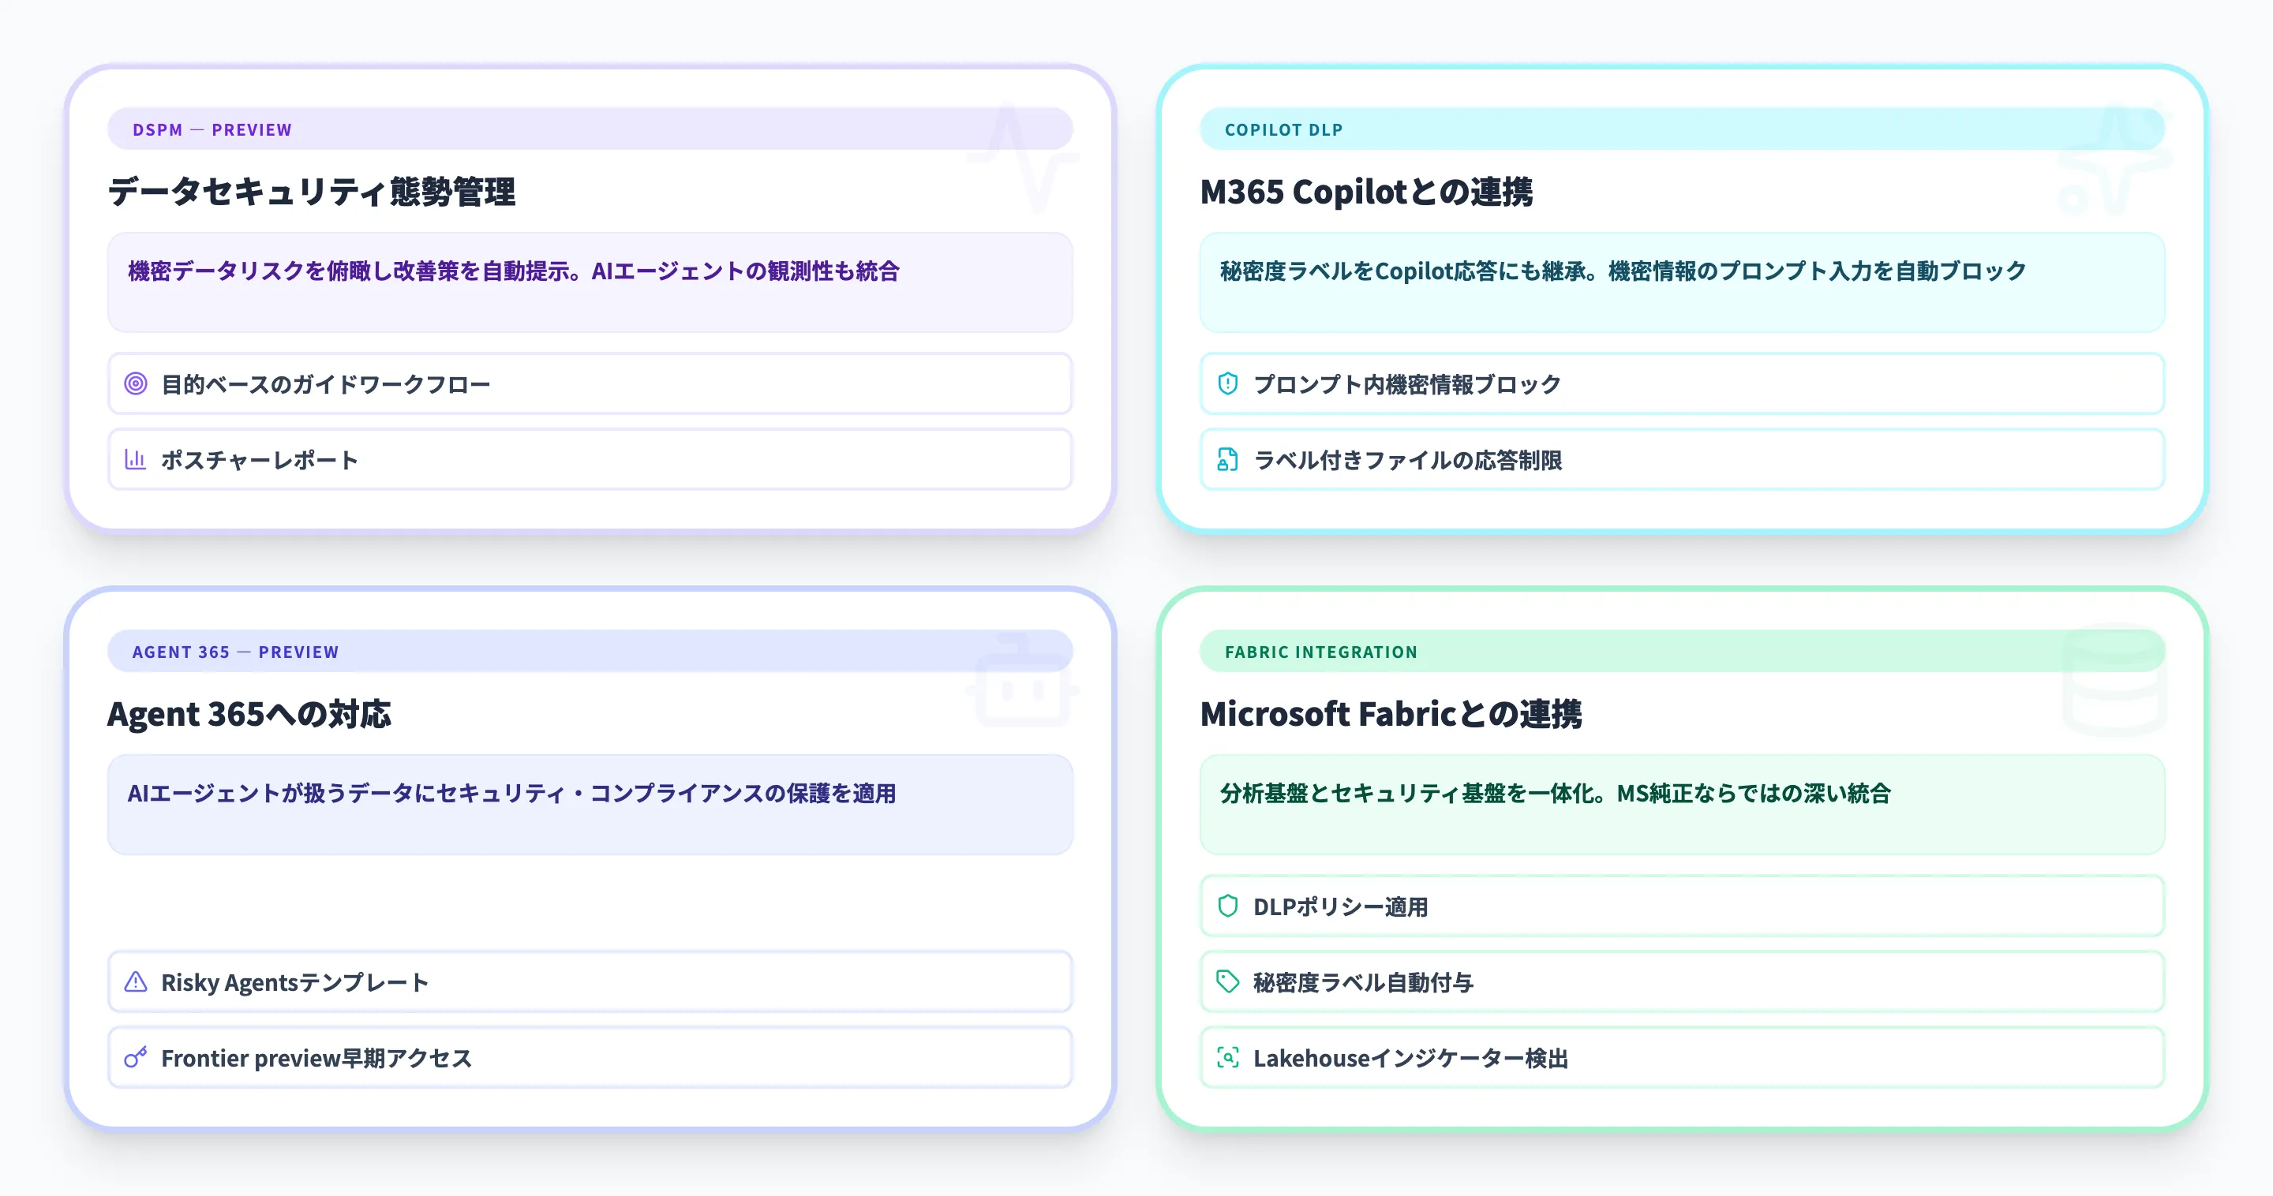Select the warning triangle beside Risky Agentsテンプレート
This screenshot has height=1196, width=2273.
tap(135, 981)
